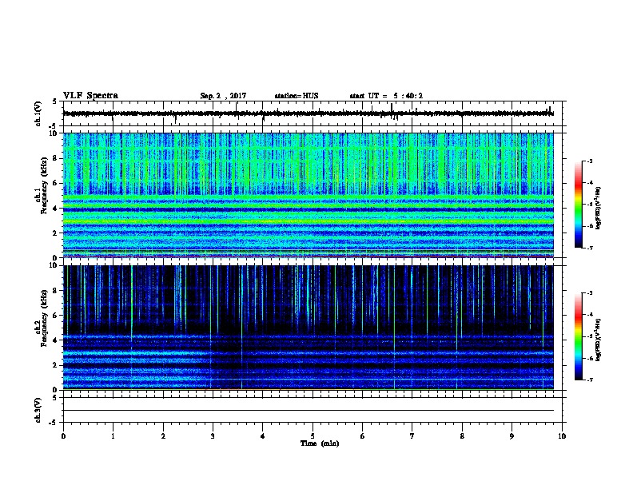This screenshot has width=633, height=489.
Task: Click the ch.1 color bar log(PSD) label
Action: tap(598, 208)
